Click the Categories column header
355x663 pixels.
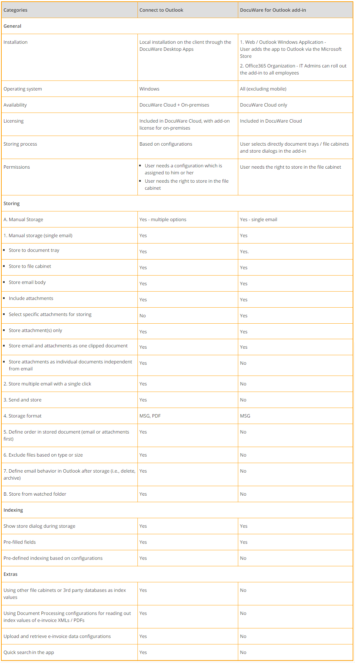(15, 10)
